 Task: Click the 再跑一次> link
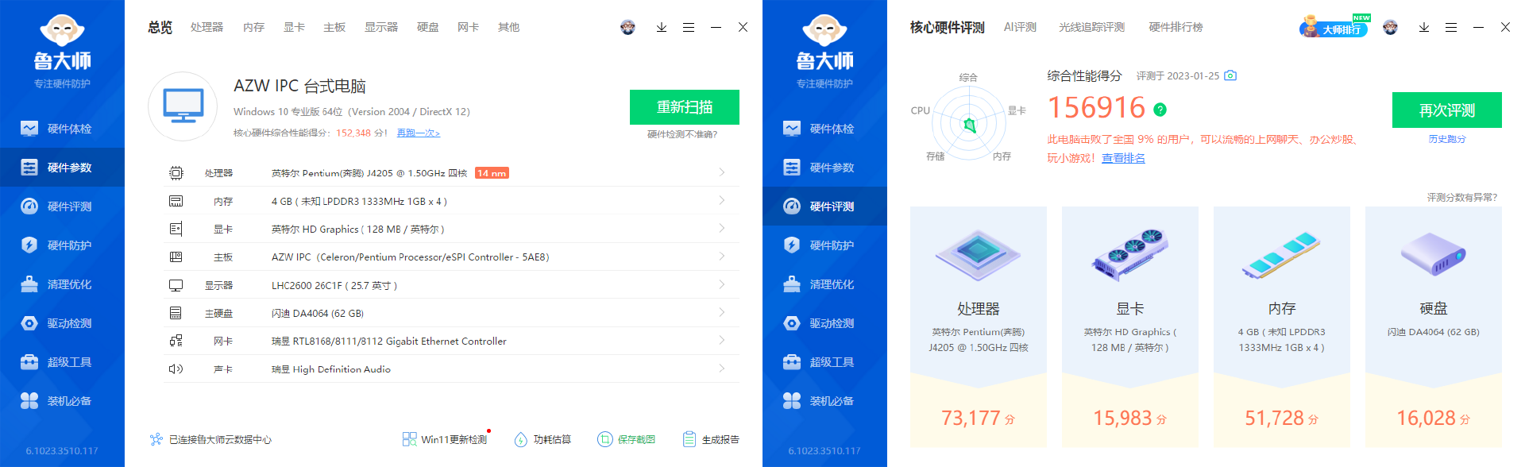click(419, 133)
